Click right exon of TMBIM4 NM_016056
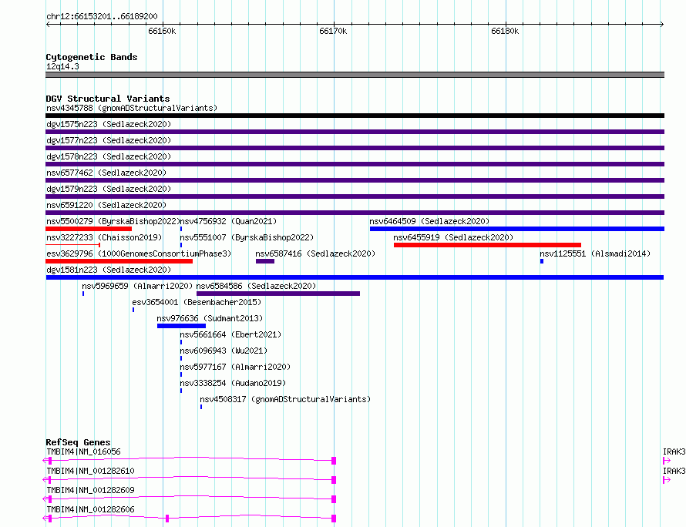 (x=334, y=461)
